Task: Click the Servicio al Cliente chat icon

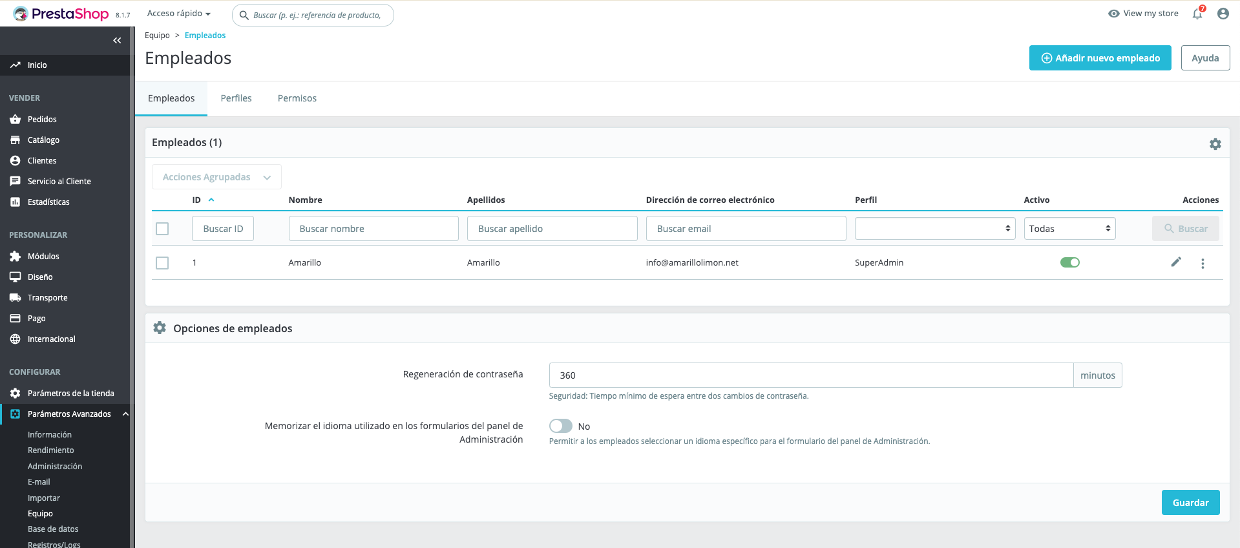Action: [x=15, y=181]
